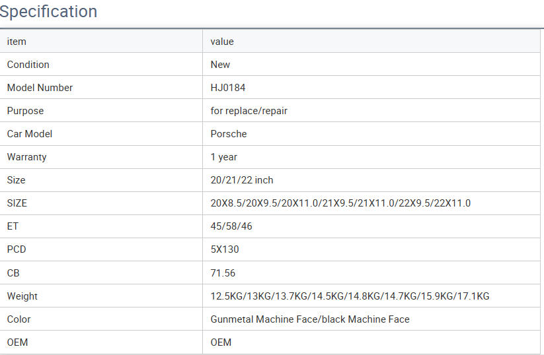544x355 pixels.
Task: Click the Weight row label
Action: (x=22, y=296)
